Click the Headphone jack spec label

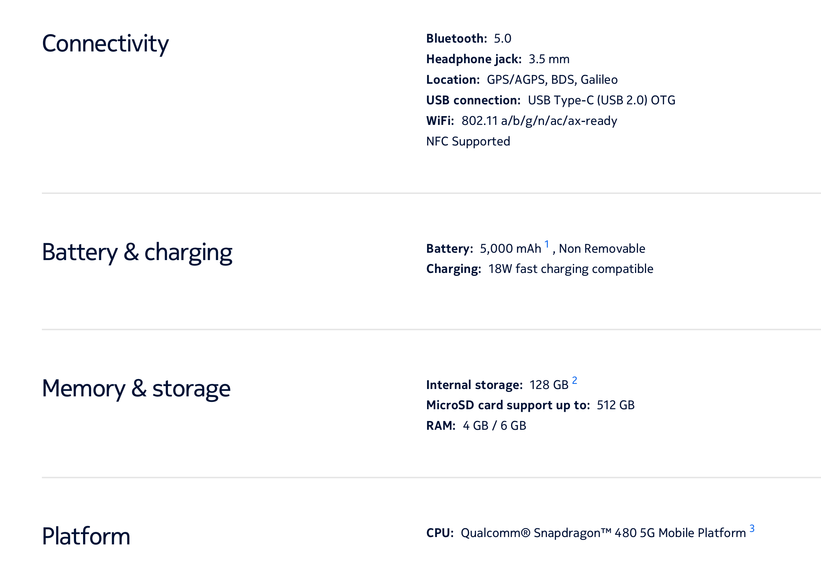(474, 59)
